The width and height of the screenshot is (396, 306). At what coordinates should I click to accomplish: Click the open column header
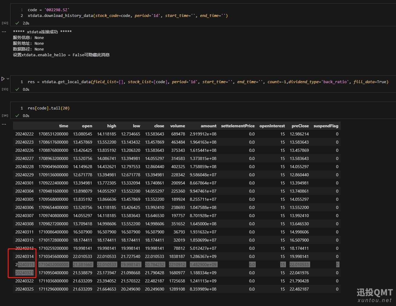(x=87, y=126)
